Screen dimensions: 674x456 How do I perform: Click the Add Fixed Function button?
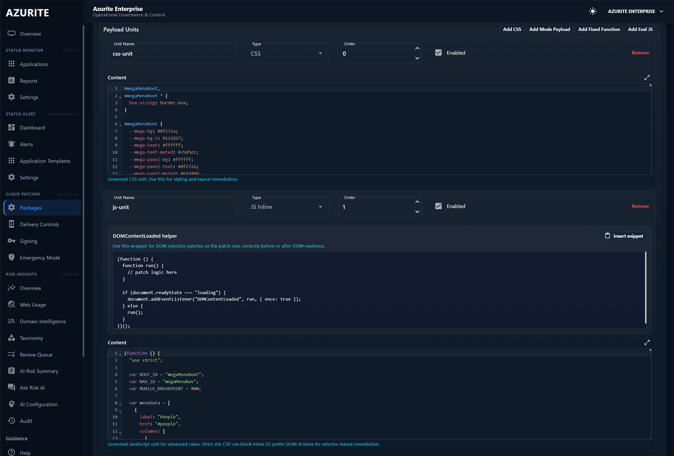[x=599, y=29]
